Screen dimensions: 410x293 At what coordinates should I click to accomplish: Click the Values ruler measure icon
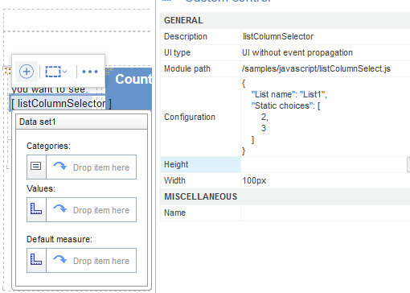pyautogui.click(x=36, y=209)
